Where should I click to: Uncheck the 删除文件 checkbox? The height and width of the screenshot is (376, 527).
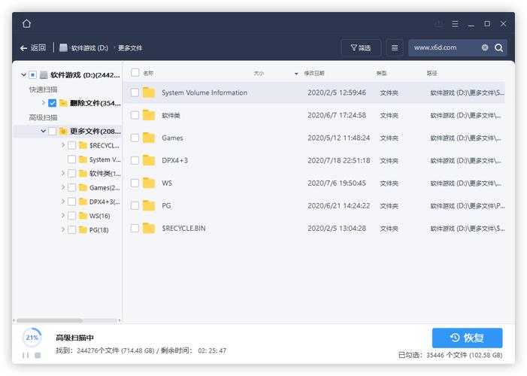52,103
